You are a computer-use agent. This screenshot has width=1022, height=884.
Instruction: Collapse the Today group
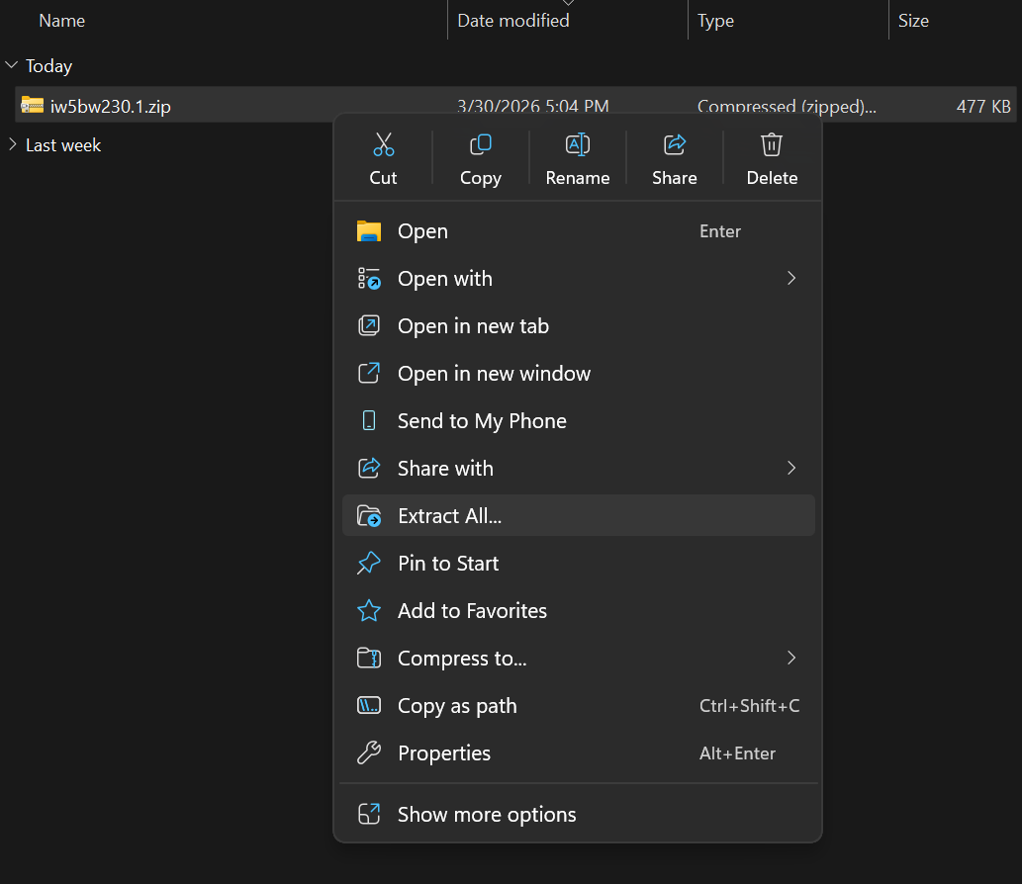point(12,66)
